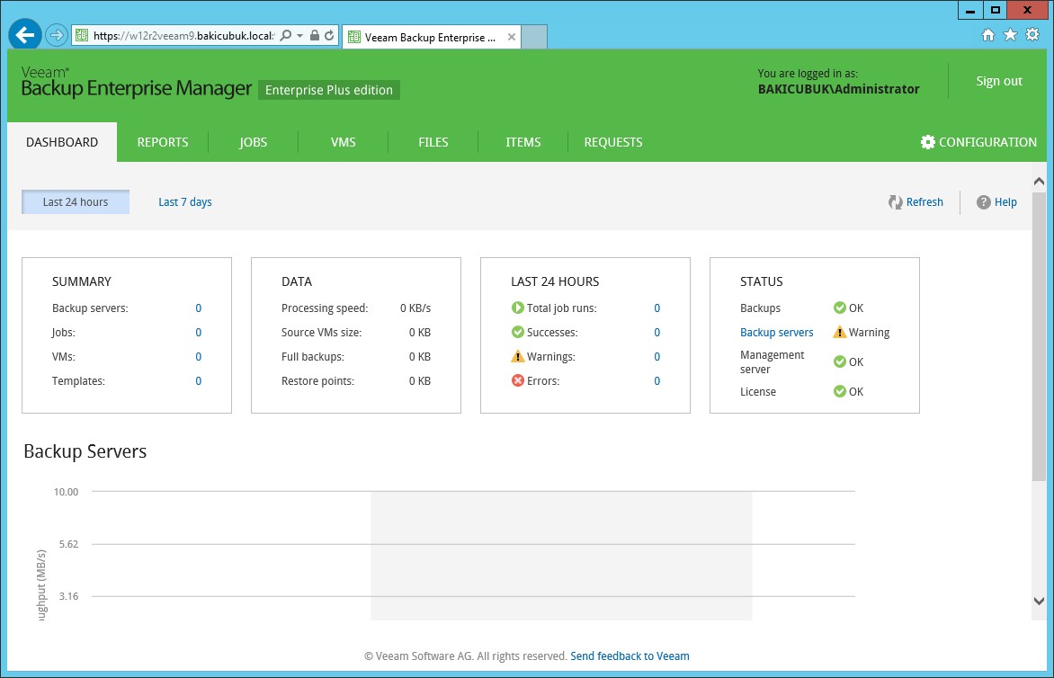The image size is (1054, 678).
Task: Click the Refresh icon in the dashboard
Action: point(896,202)
